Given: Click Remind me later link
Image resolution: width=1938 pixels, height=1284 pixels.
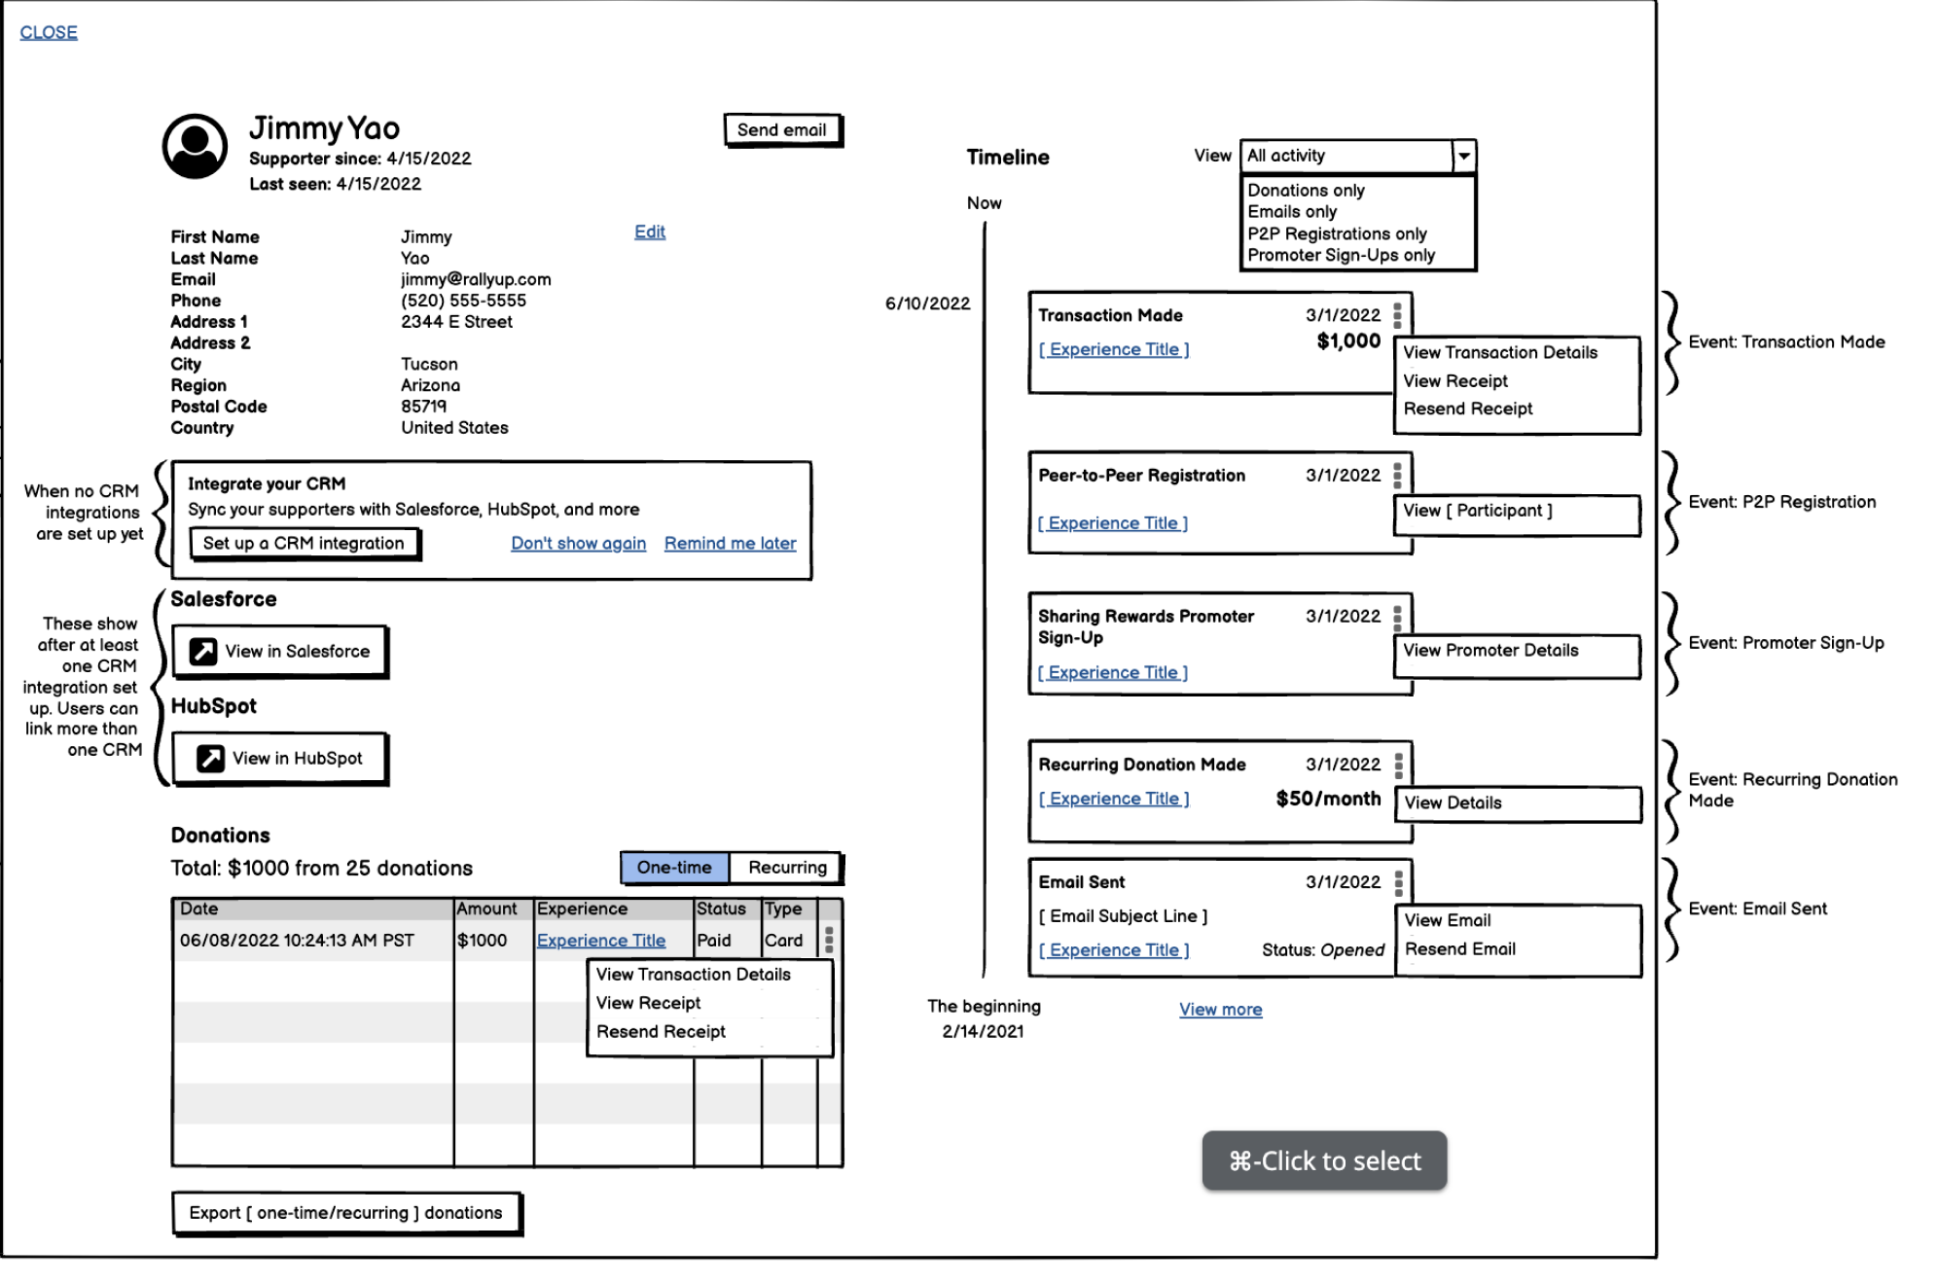Looking at the screenshot, I should pyautogui.click(x=730, y=544).
